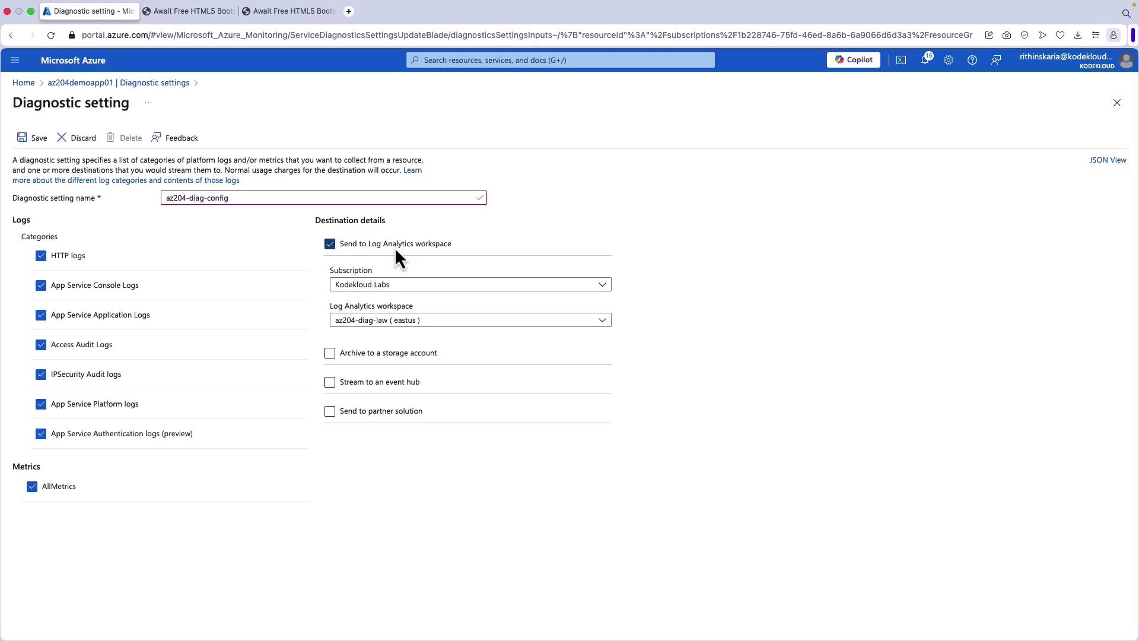Image resolution: width=1139 pixels, height=641 pixels.
Task: Open the Copilot button
Action: pos(853,60)
